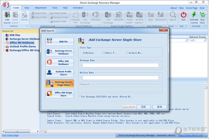The image size is (209, 139).
Task: Click the Password input field
Action: coord(120,89)
